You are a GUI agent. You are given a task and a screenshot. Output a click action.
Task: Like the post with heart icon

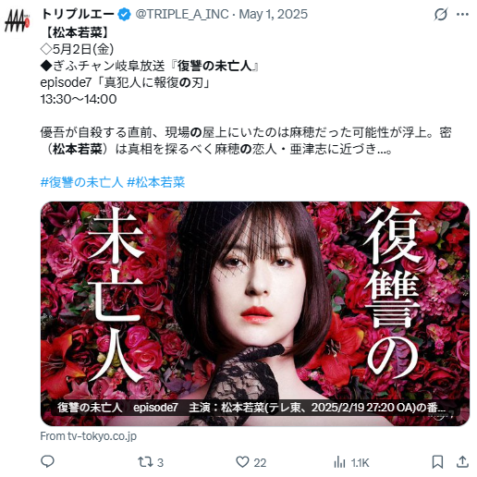click(x=242, y=462)
